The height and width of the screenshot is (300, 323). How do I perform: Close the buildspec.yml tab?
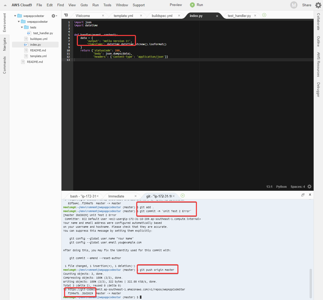[179, 16]
